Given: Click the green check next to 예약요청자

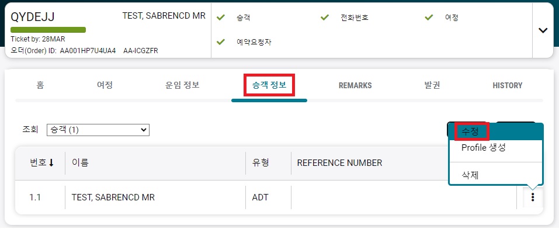Looking at the screenshot, I should (x=221, y=42).
